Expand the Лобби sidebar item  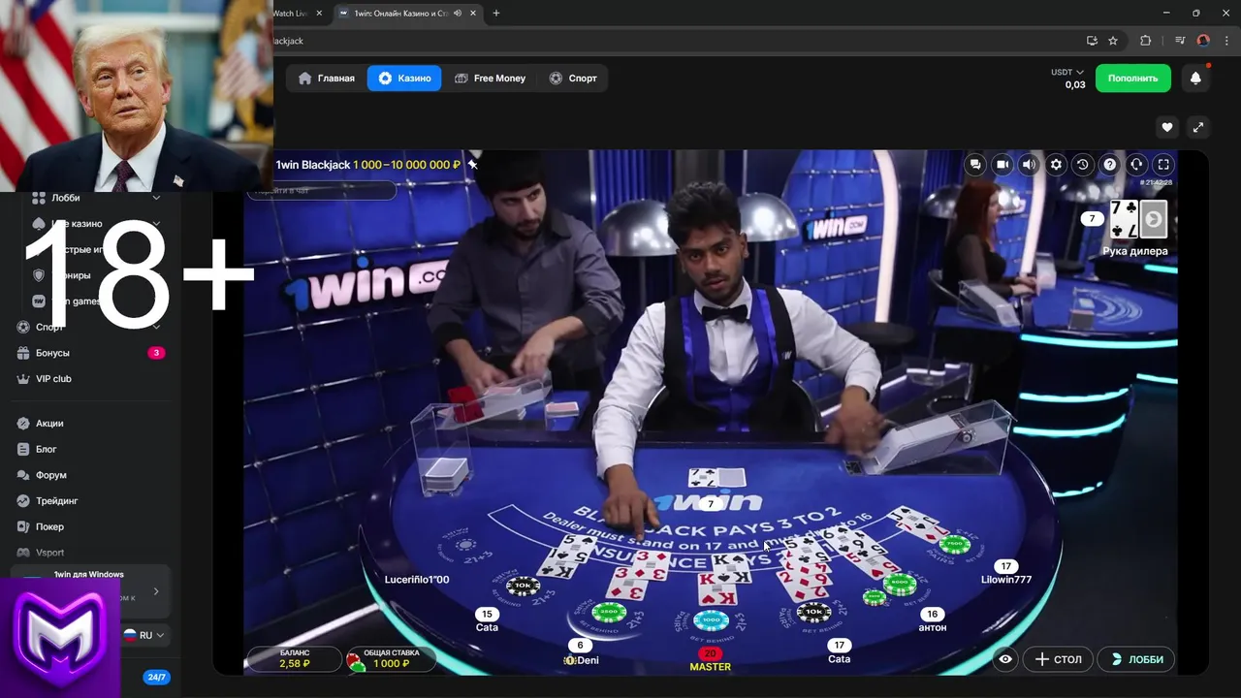pyautogui.click(x=155, y=198)
